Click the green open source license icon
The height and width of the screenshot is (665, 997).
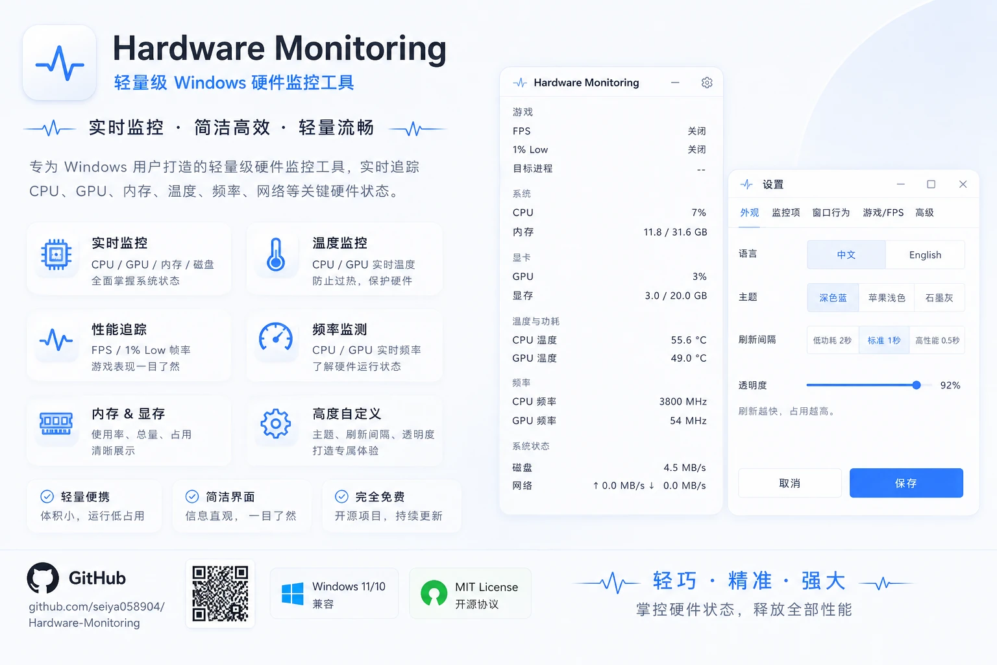coord(434,594)
